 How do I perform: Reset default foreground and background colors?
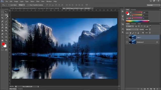[2, 47]
